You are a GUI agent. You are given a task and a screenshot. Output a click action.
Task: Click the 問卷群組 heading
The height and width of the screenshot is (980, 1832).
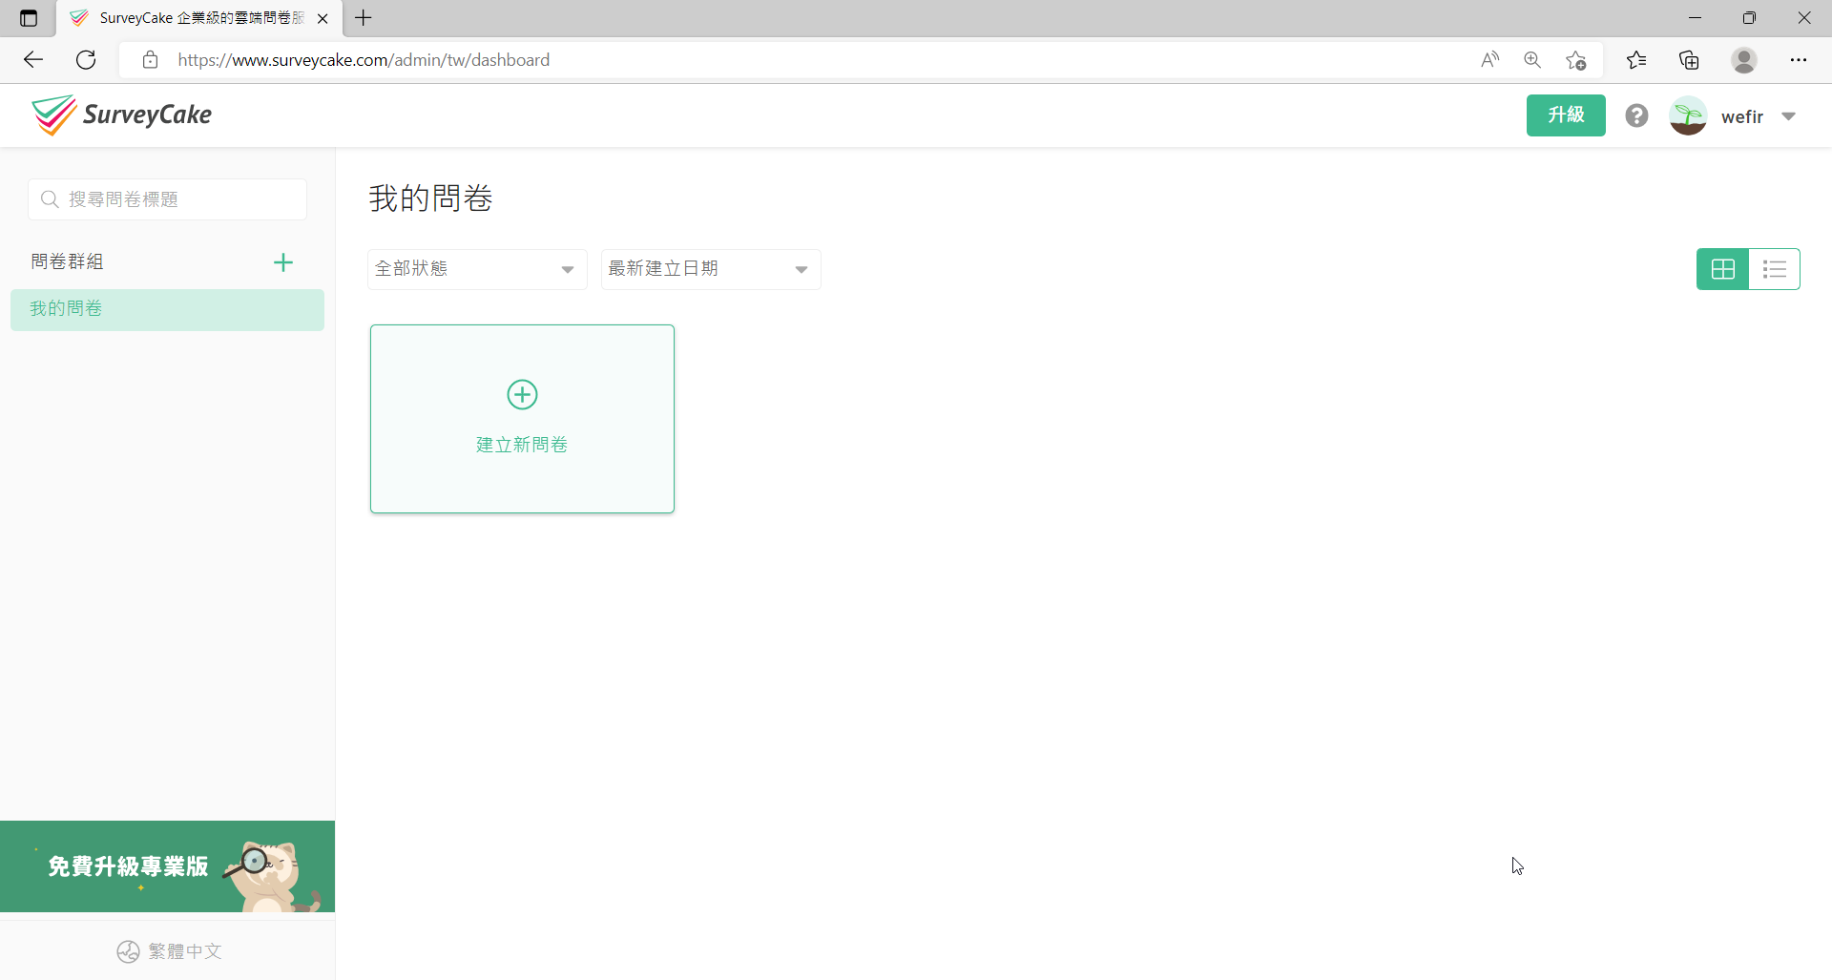[67, 261]
